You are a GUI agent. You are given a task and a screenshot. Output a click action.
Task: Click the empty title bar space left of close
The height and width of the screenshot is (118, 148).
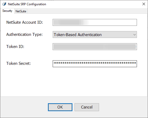click(93, 4)
